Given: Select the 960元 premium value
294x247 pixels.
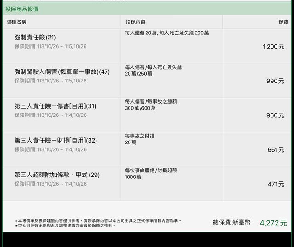Looking at the screenshot, I should pyautogui.click(x=275, y=115).
